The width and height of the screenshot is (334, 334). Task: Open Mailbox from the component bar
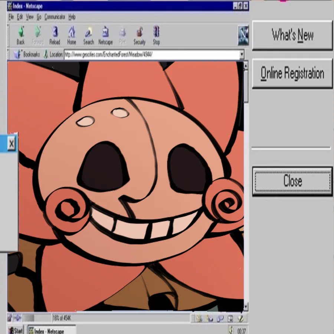(x=210, y=318)
